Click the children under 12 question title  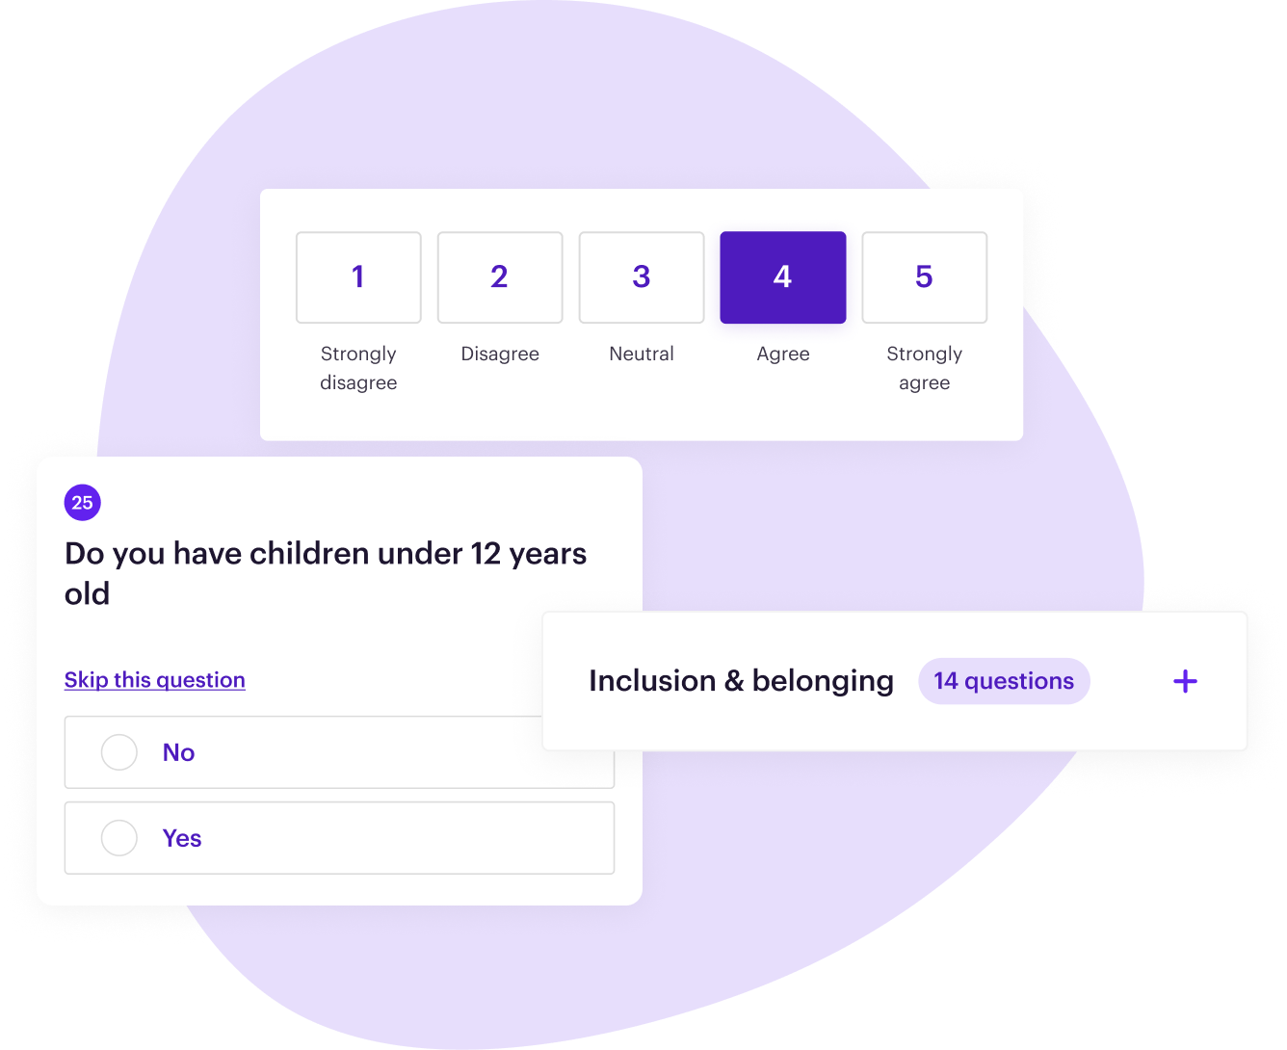coord(326,573)
